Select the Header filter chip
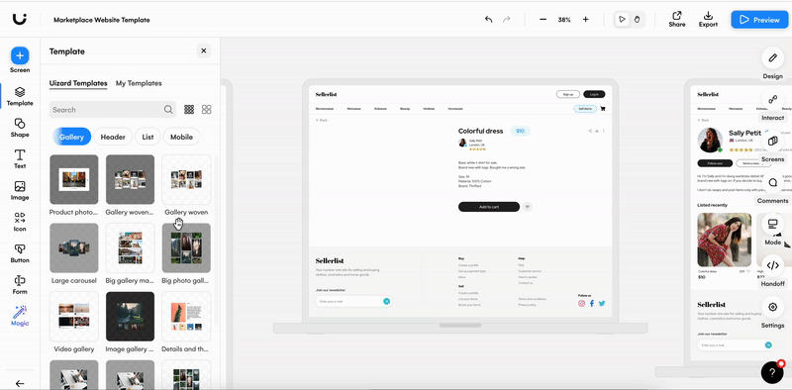The image size is (792, 390). coord(113,137)
